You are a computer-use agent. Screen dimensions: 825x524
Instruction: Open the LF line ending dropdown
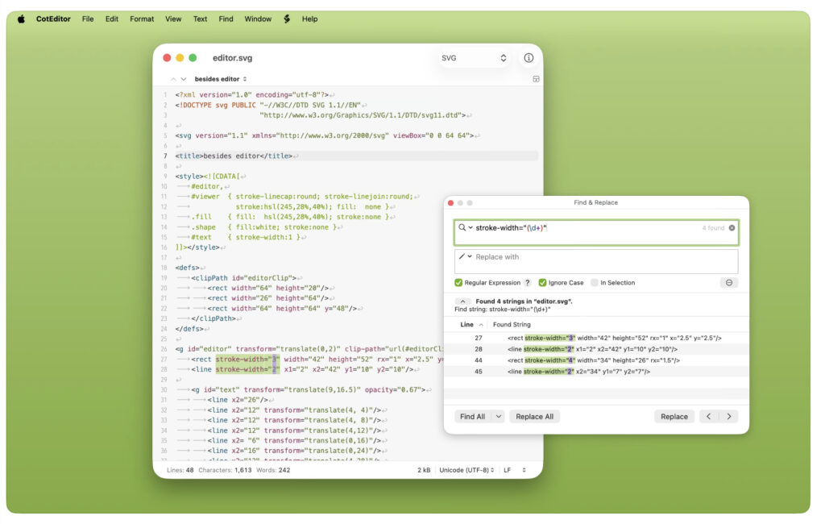[506, 470]
